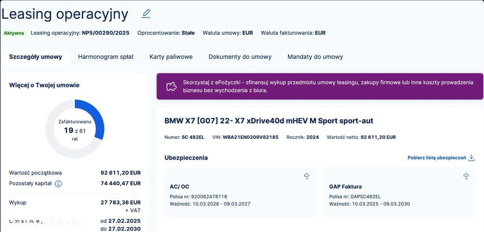Click the Pobierz listę ubezpieczeń link
Screen dimensions: 484x232
[x=437, y=158]
